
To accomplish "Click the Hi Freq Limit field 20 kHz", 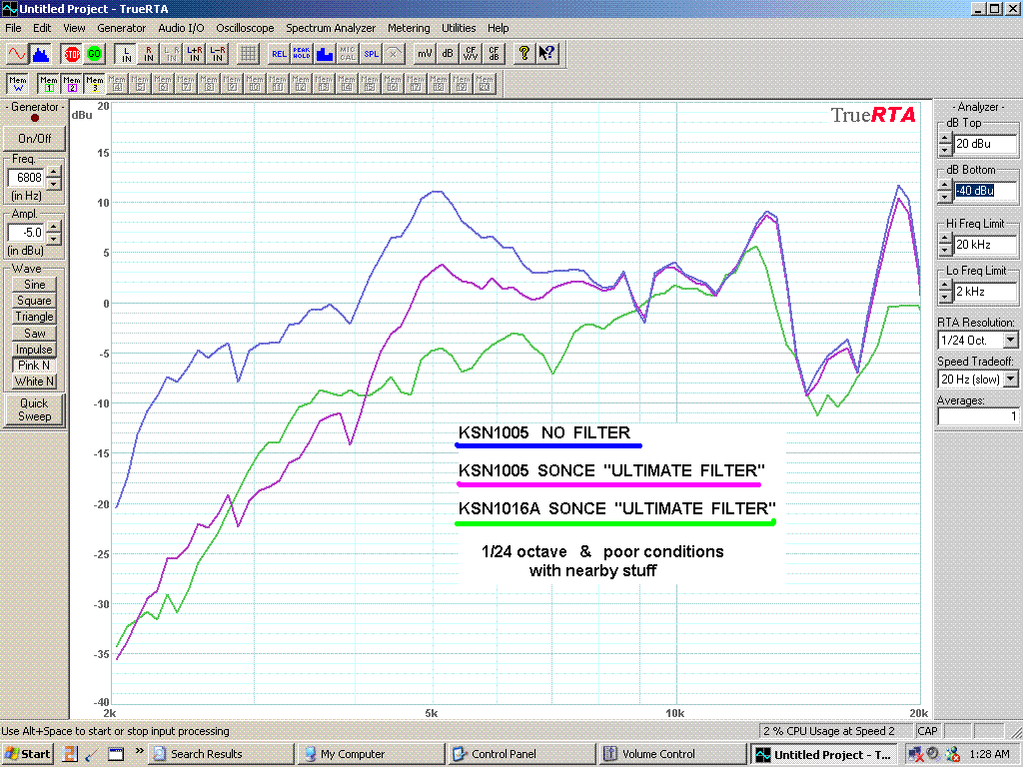I will point(985,245).
